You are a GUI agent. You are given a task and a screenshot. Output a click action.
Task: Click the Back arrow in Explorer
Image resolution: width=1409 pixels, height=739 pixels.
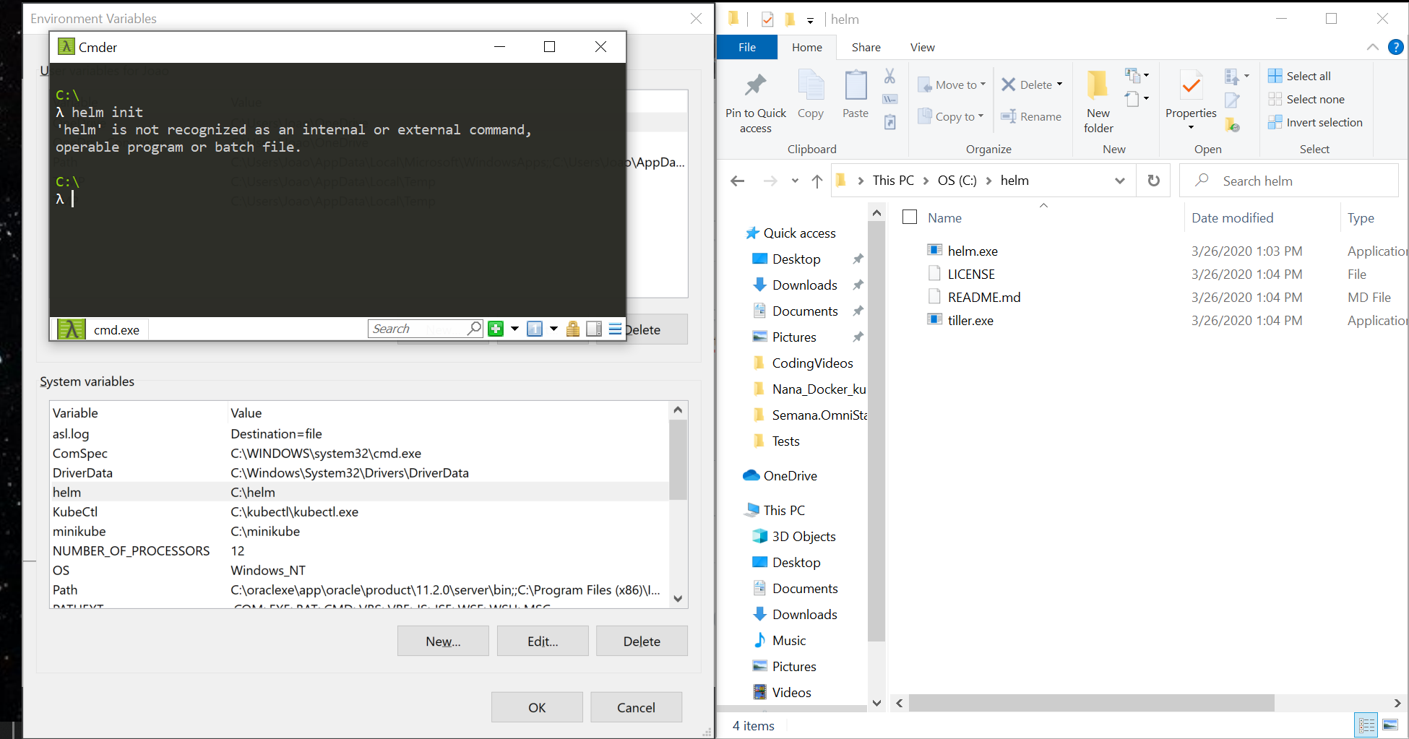point(737,181)
